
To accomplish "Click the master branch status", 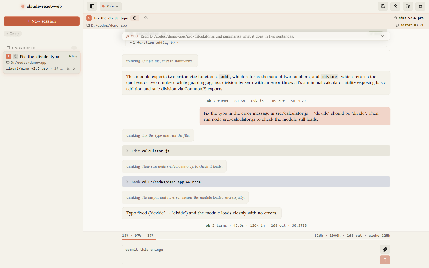I will click(410, 25).
